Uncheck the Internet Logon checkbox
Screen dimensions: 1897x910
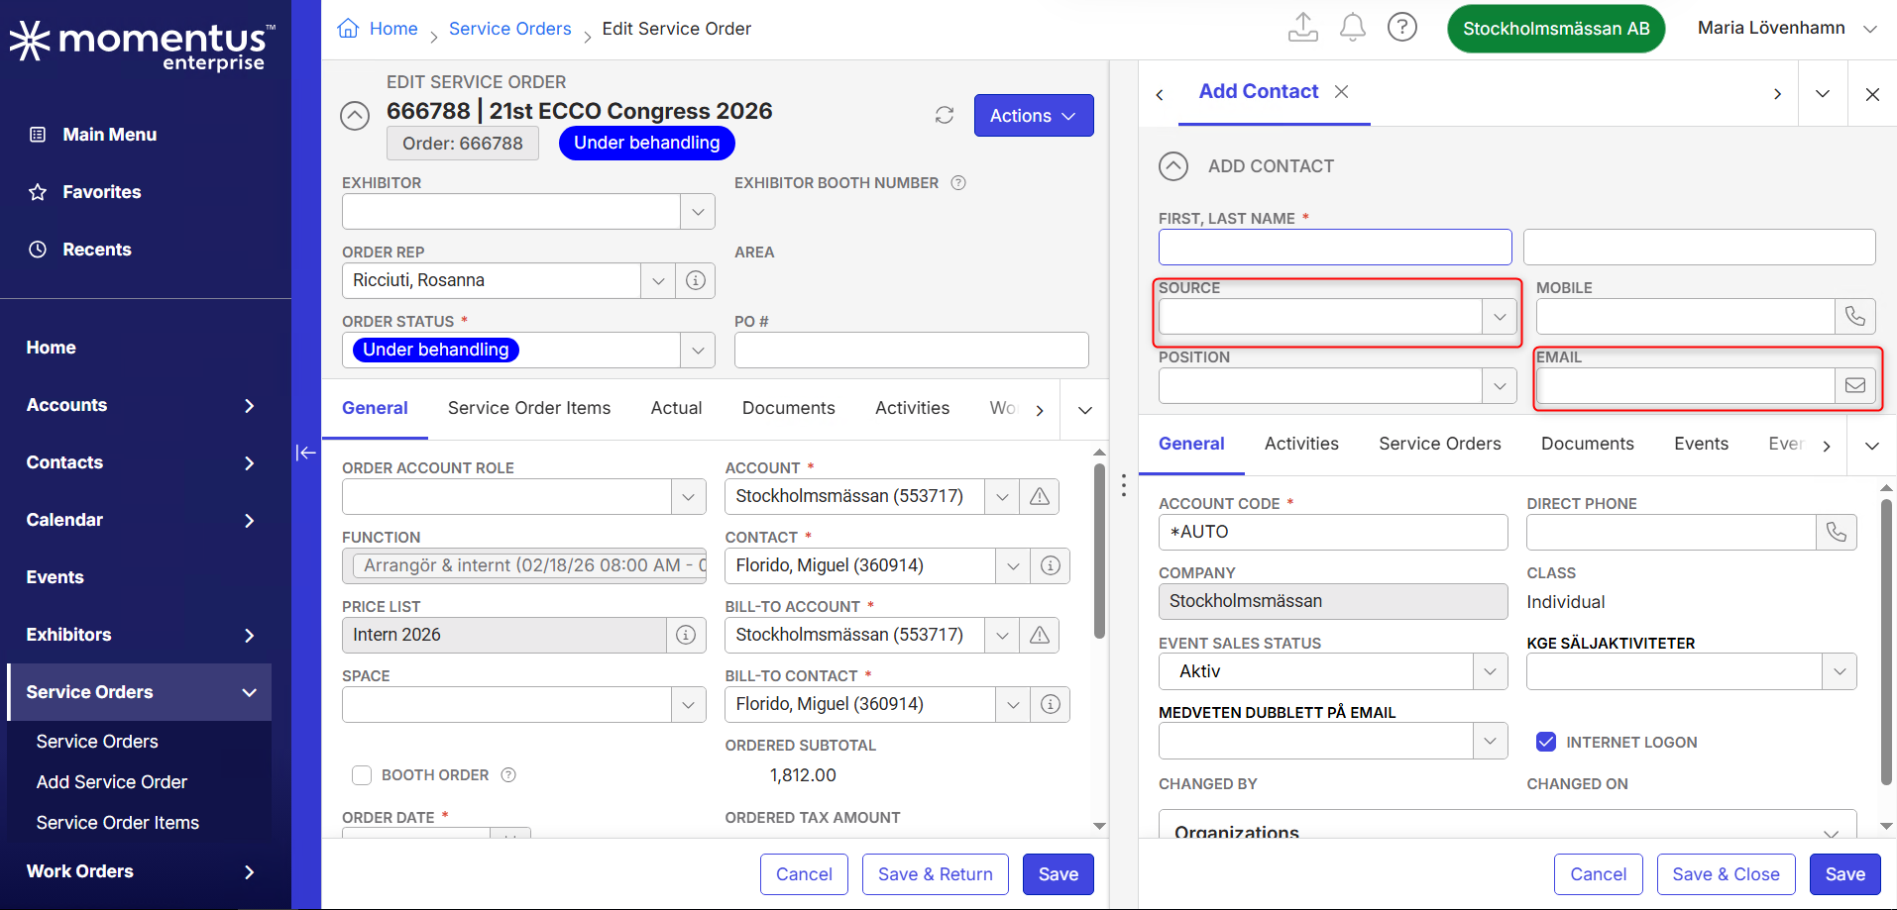(x=1545, y=742)
